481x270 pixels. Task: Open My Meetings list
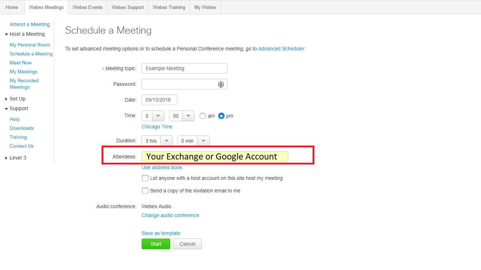(24, 72)
